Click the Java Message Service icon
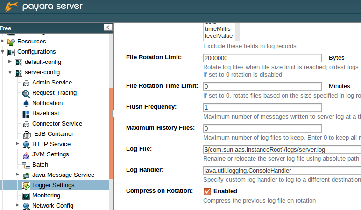Image resolution: width=361 pixels, height=210 pixels. click(26, 175)
